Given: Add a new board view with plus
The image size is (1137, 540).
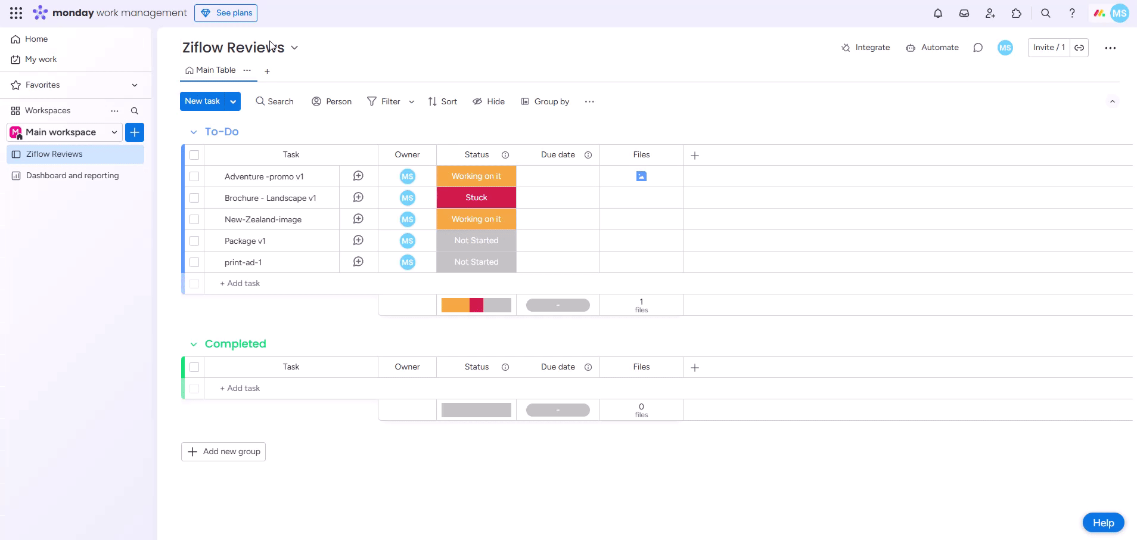Looking at the screenshot, I should (x=267, y=71).
